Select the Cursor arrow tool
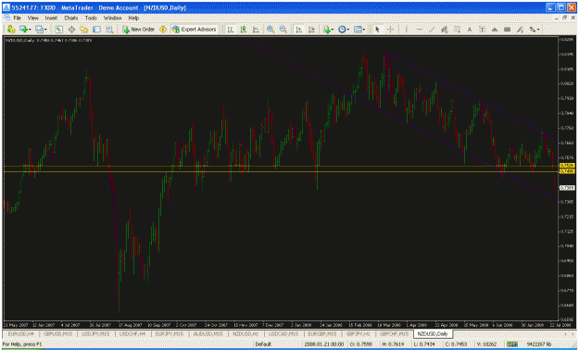The height and width of the screenshot is (350, 579). (x=377, y=30)
